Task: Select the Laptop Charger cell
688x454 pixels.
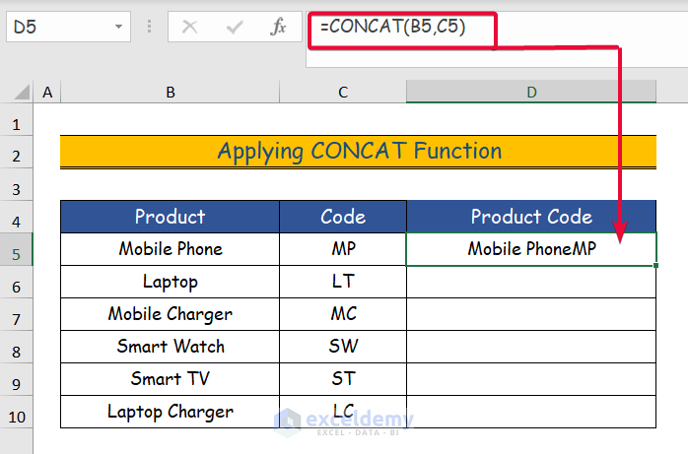Action: coord(170,412)
